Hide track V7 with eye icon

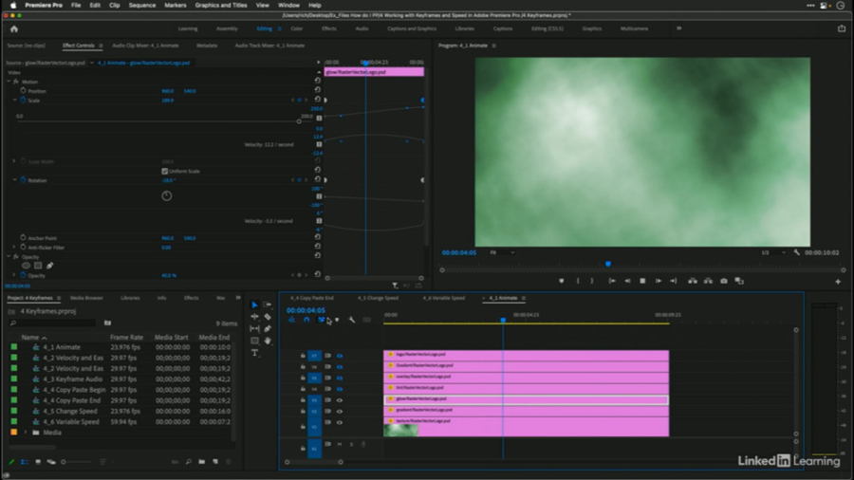pyautogui.click(x=340, y=356)
